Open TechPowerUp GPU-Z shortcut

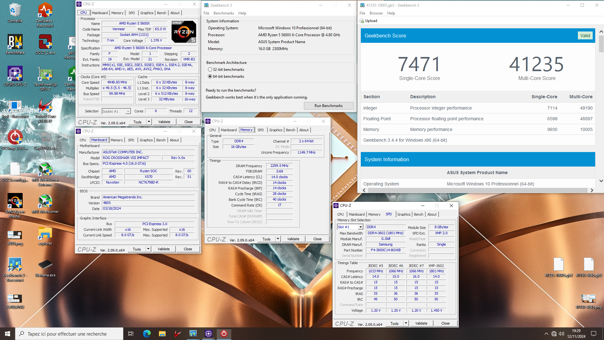[x=45, y=78]
